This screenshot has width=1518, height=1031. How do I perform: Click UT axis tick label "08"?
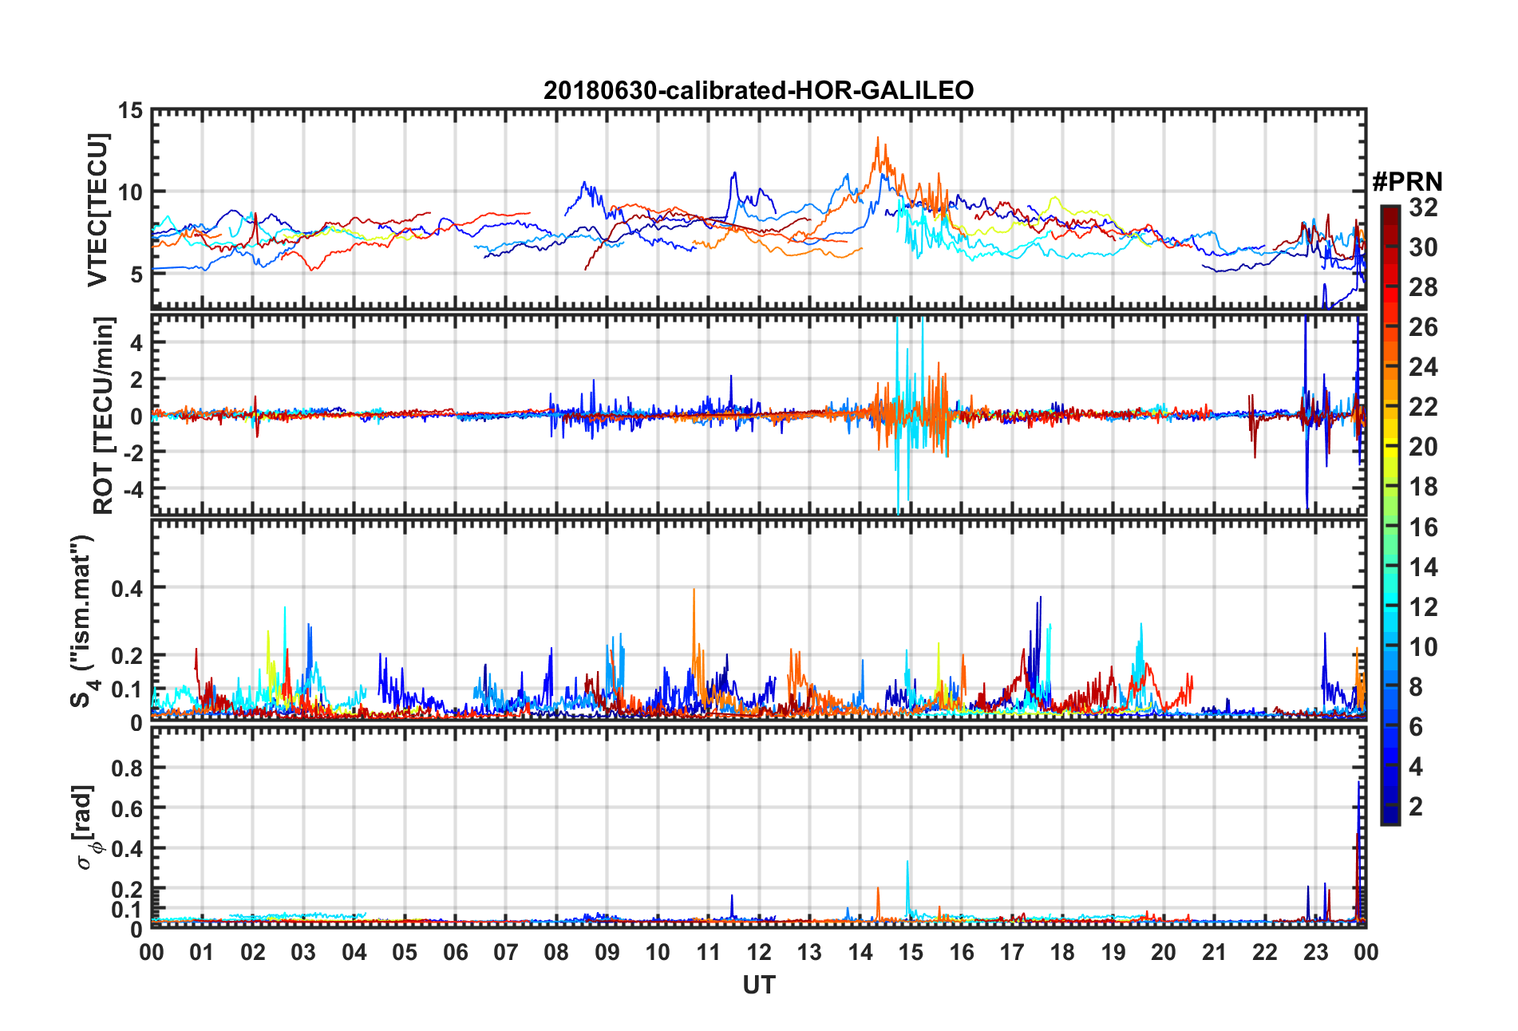(x=556, y=952)
